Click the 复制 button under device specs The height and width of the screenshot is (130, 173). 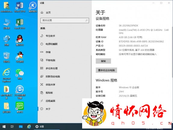103,61
